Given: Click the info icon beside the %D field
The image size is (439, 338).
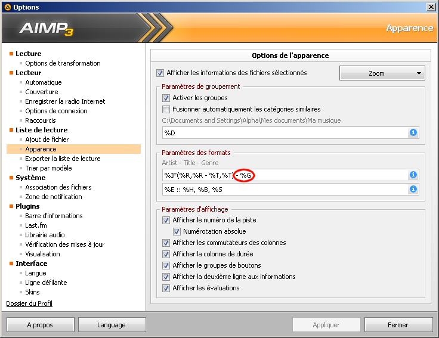Looking at the screenshot, I should coord(413,132).
